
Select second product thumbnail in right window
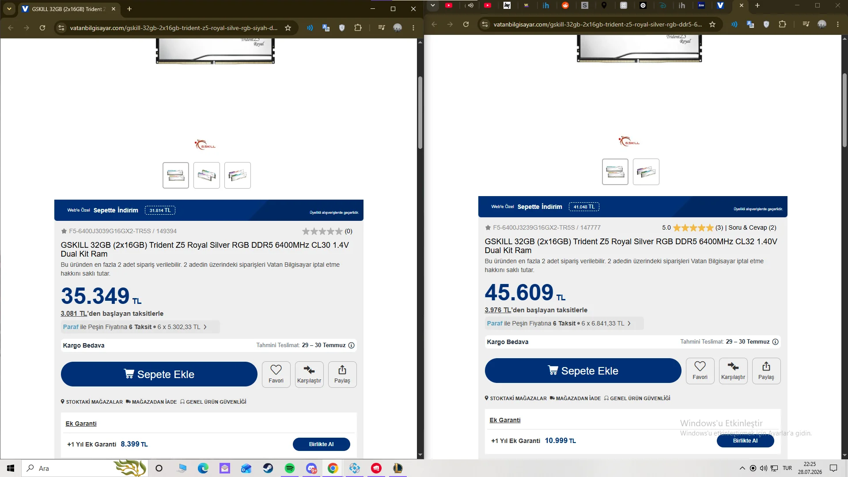pyautogui.click(x=646, y=172)
